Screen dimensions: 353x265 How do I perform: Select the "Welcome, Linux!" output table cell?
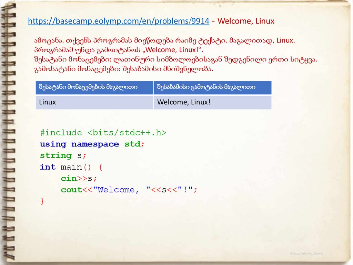(x=212, y=103)
